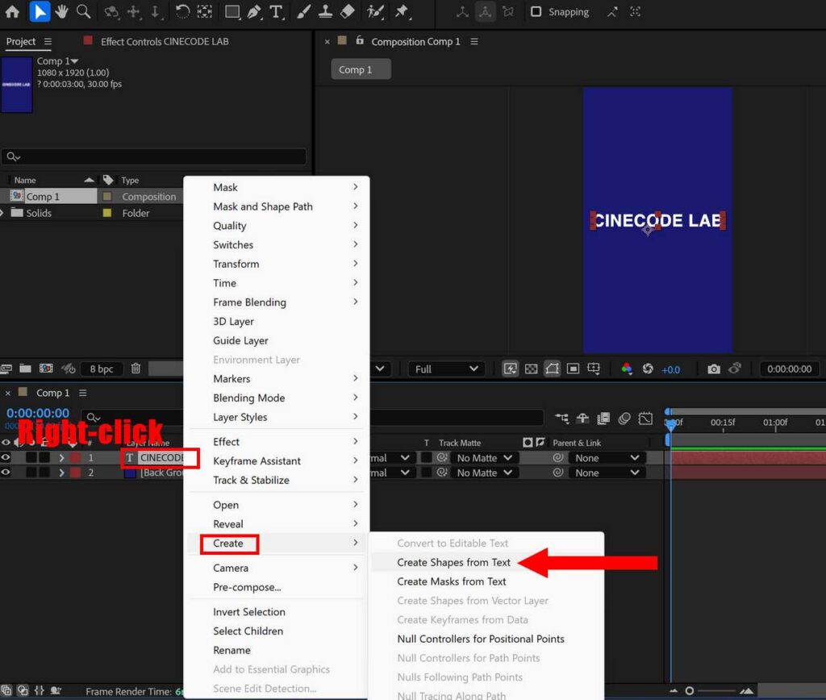Create a new folder in Project panel
Image resolution: width=826 pixels, height=700 pixels.
coord(25,369)
